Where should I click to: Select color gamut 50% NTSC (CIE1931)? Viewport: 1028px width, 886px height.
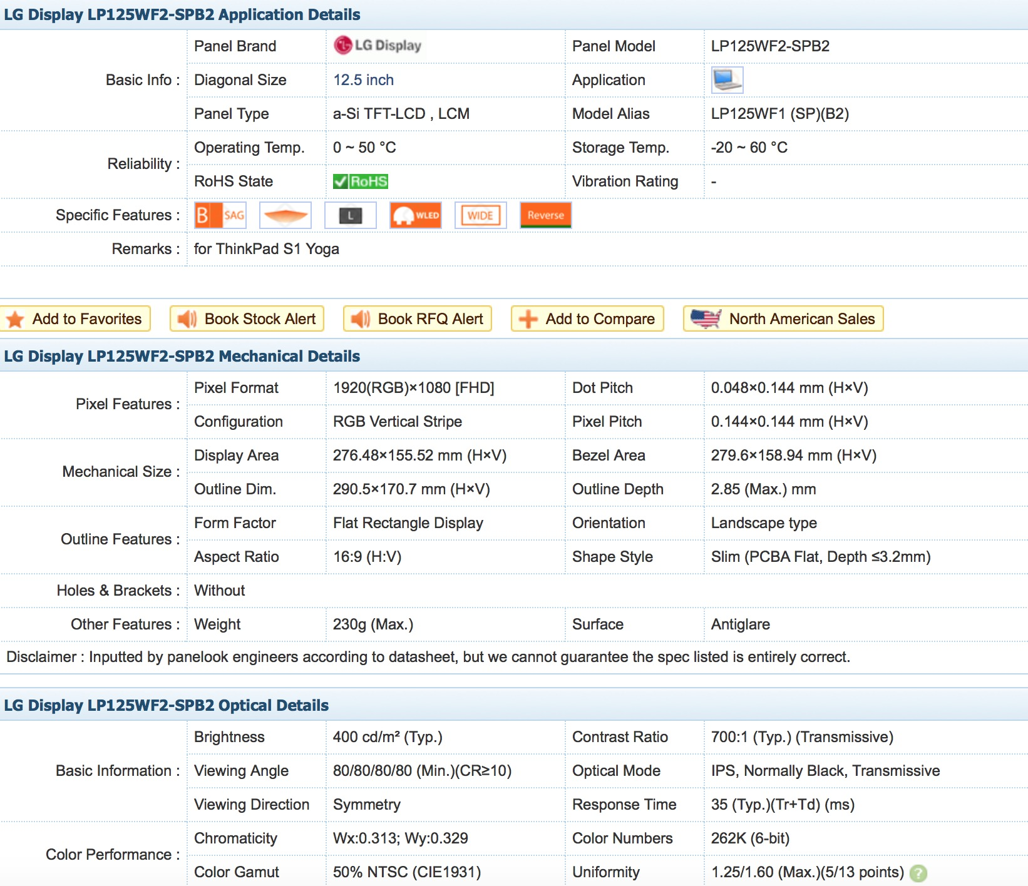tap(407, 872)
